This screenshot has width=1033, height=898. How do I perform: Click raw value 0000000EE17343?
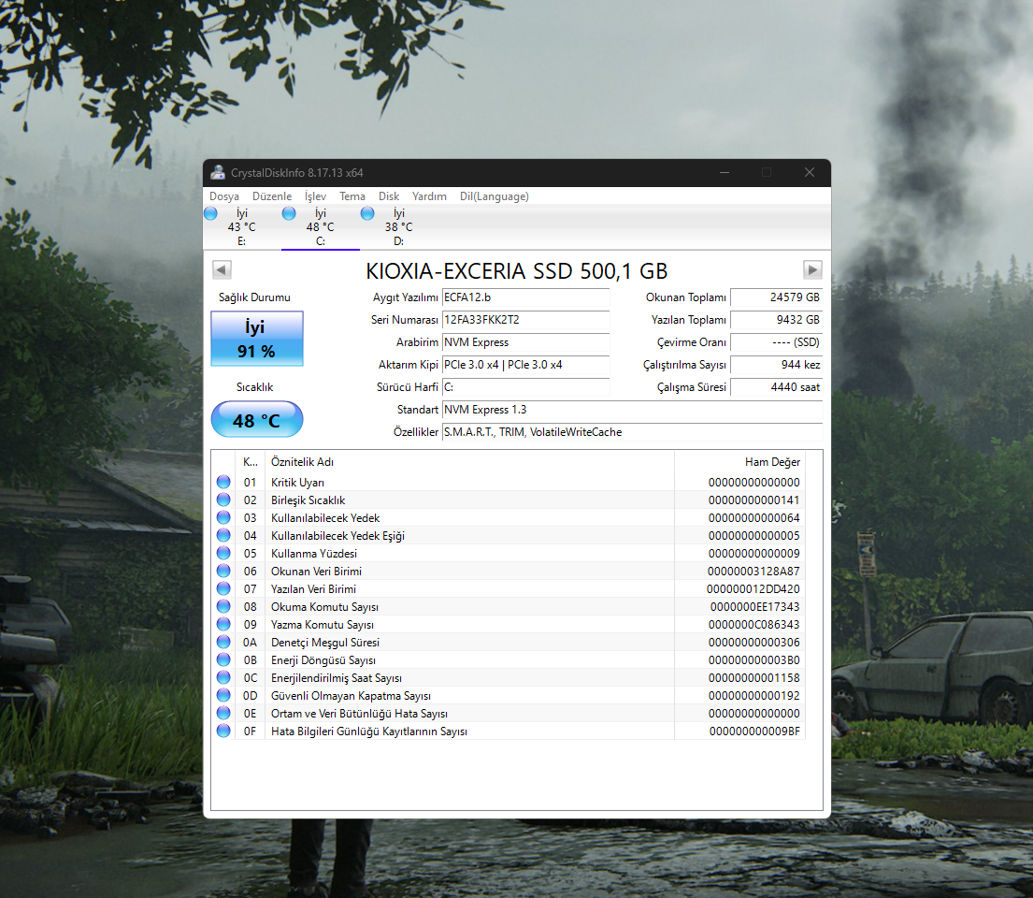point(755,607)
